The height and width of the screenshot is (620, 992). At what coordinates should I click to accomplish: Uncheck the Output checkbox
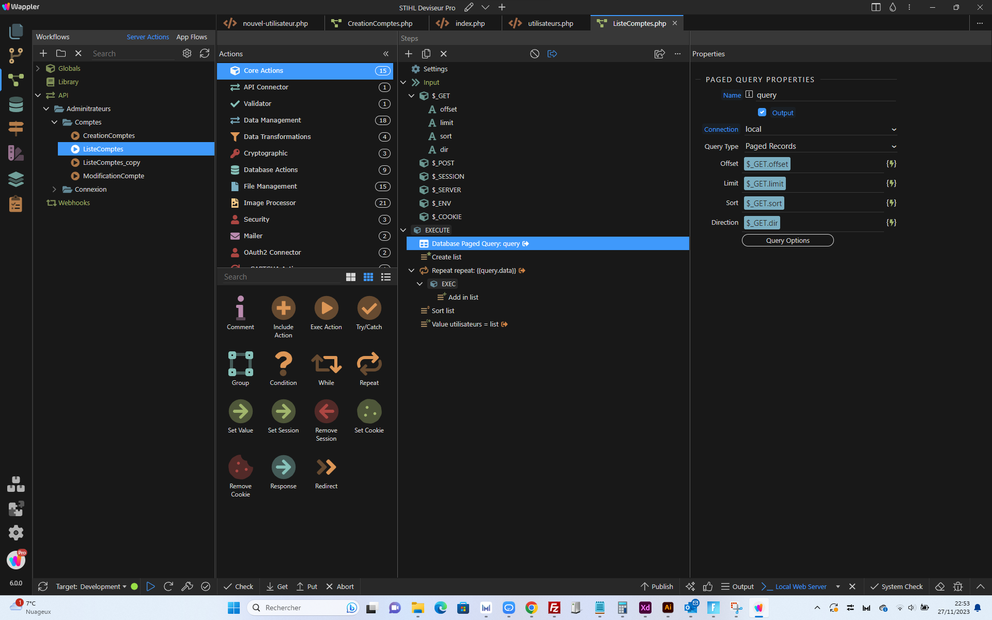(762, 112)
